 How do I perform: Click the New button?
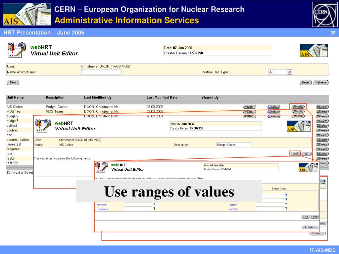point(13,82)
